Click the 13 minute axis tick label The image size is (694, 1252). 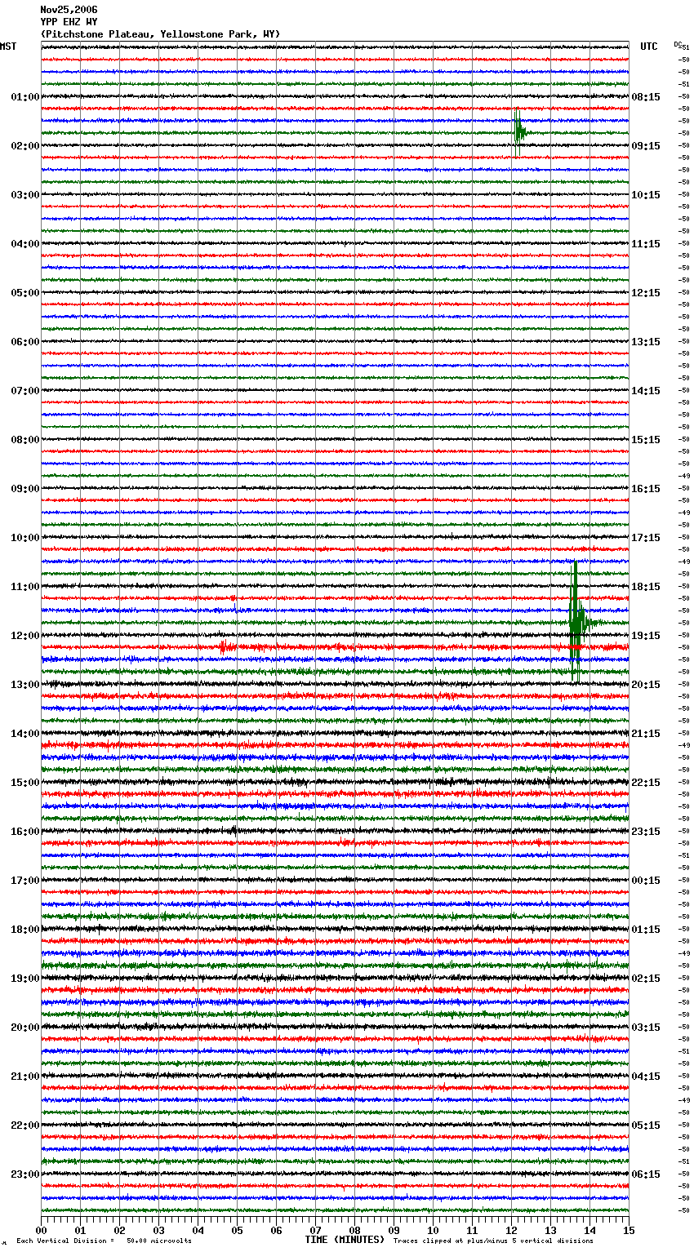click(551, 1231)
